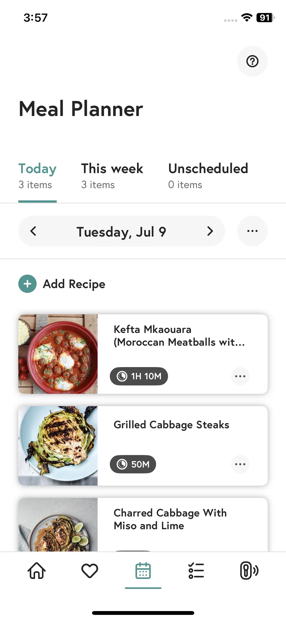Go to Home tab icon
Viewport: 286px width, 621px height.
coord(37,571)
